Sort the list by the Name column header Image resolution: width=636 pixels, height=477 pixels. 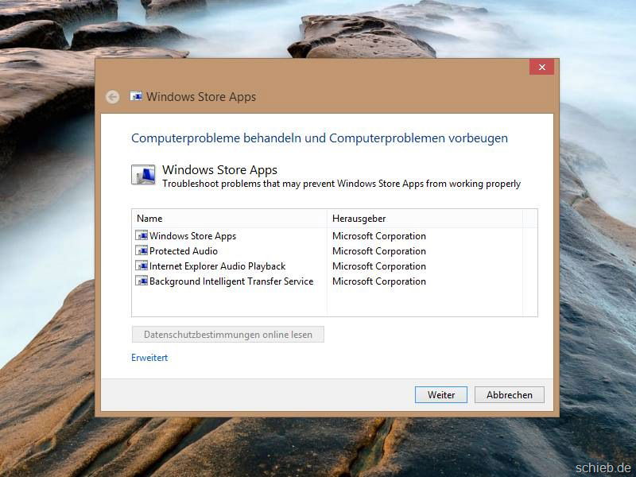click(x=230, y=219)
